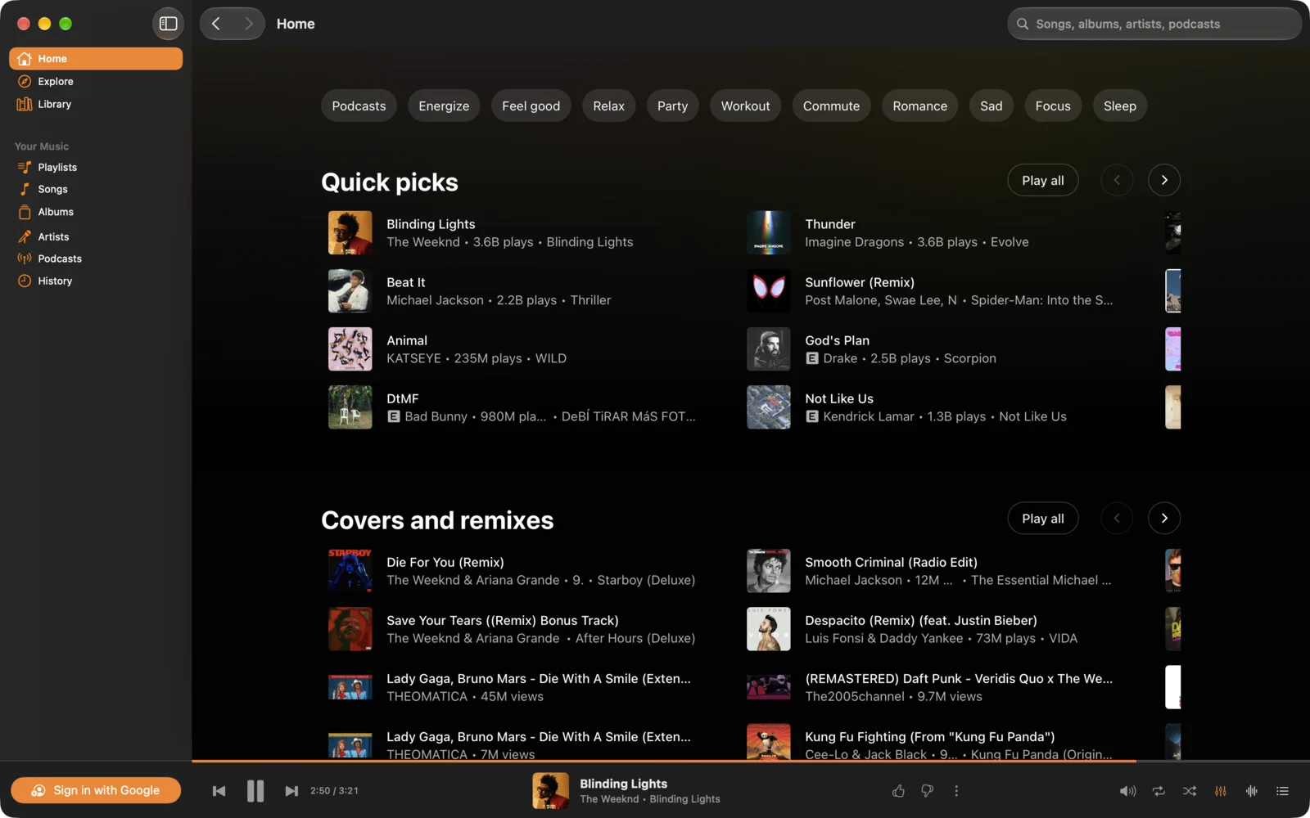Open the player's more options menu
This screenshot has width=1310, height=818.
coord(955,791)
